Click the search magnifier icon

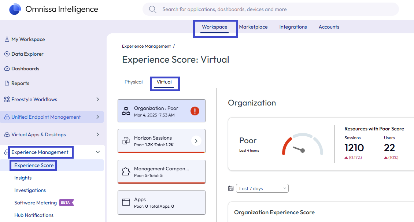point(152,9)
